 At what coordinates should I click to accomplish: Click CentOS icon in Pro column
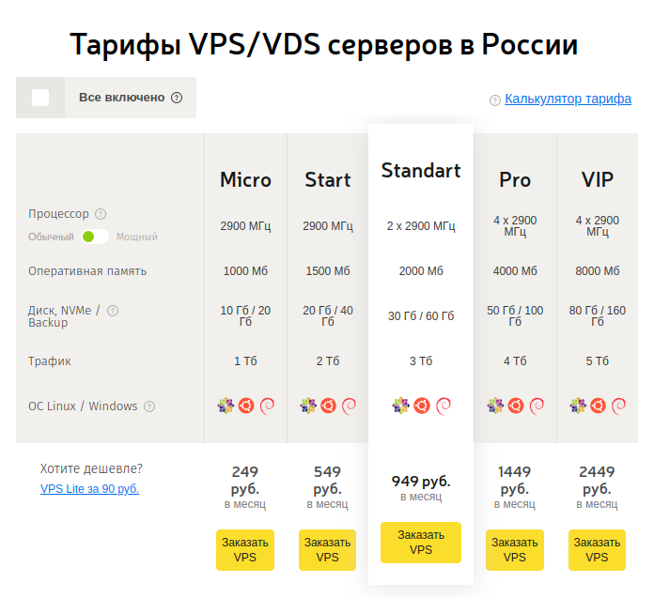coord(495,406)
